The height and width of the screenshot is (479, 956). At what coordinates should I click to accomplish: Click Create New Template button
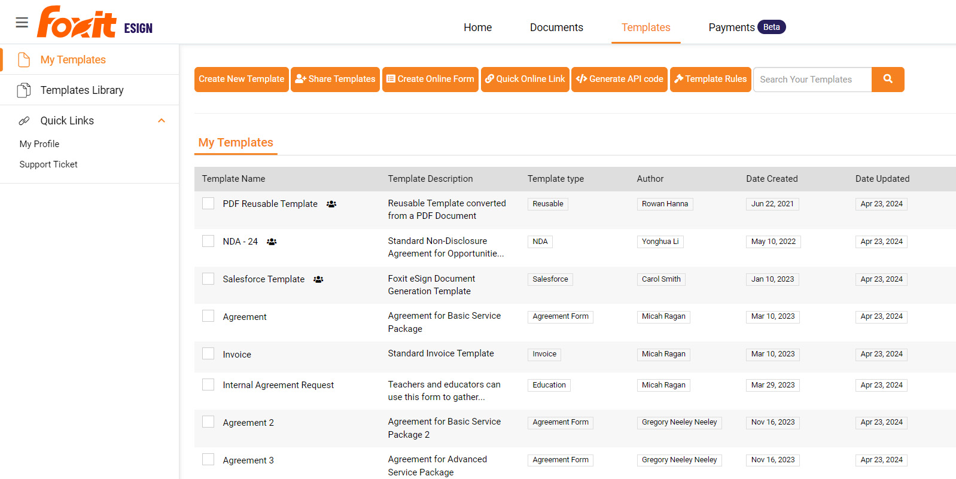(242, 80)
